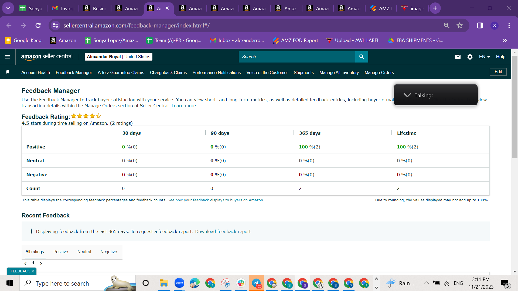This screenshot has width=518, height=291.
Task: View site information icon in address bar
Action: pos(55,25)
